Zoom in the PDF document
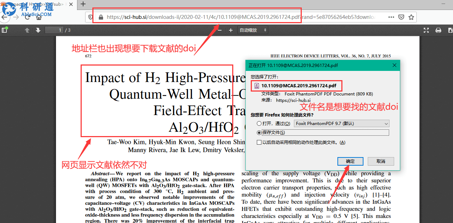The width and height of the screenshot is (453, 223). pos(231,30)
